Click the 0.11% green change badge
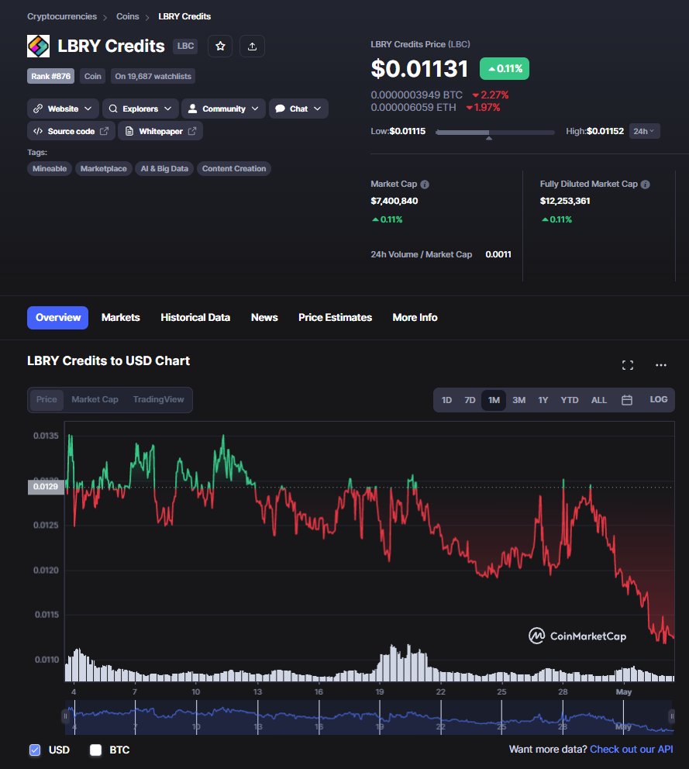 tap(505, 69)
